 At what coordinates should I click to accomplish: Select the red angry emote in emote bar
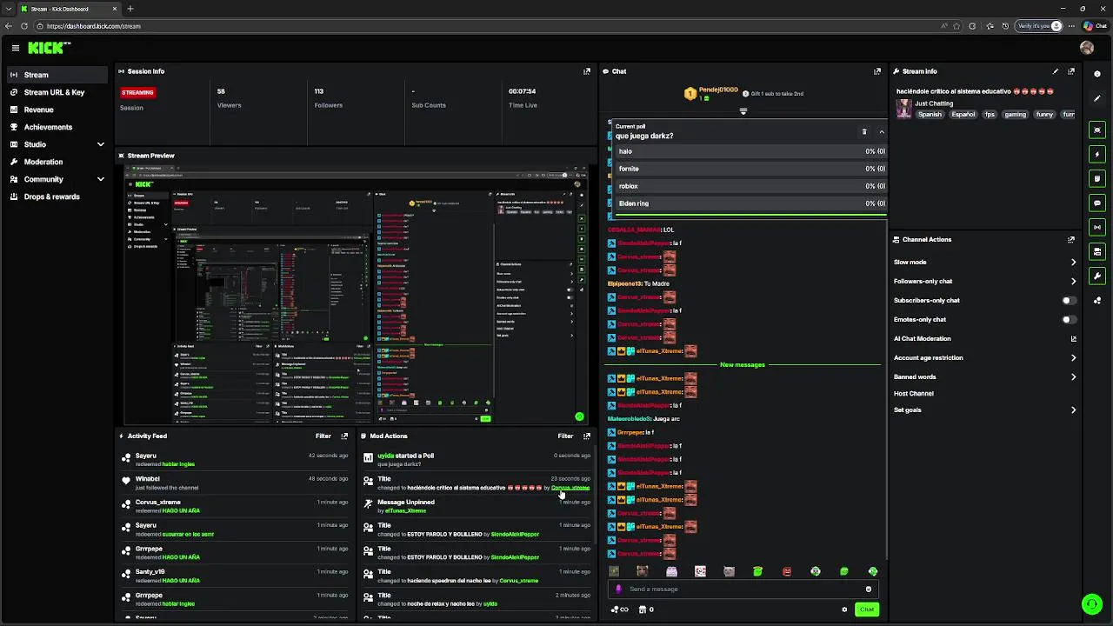tap(786, 571)
